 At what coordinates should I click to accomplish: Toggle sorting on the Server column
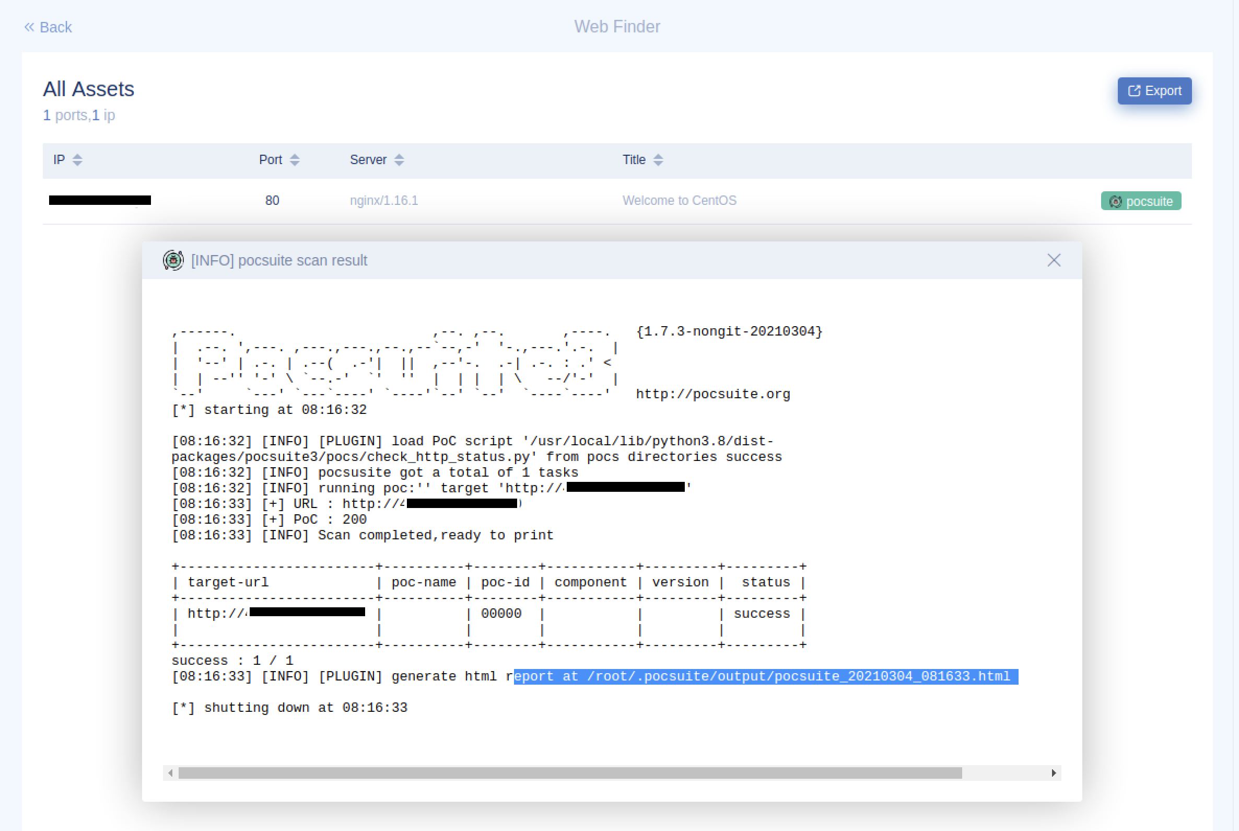pyautogui.click(x=399, y=159)
